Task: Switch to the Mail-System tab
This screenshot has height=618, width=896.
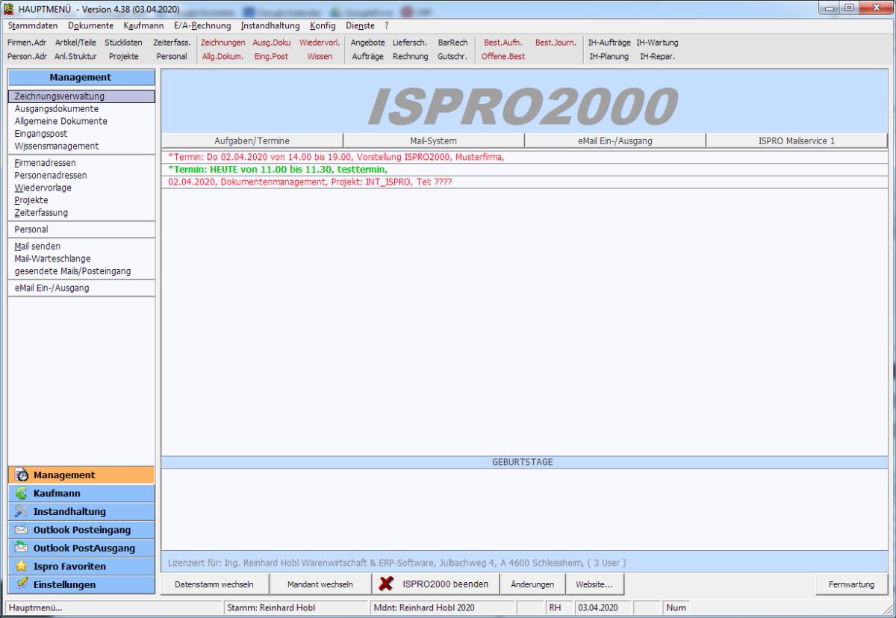Action: click(x=434, y=140)
